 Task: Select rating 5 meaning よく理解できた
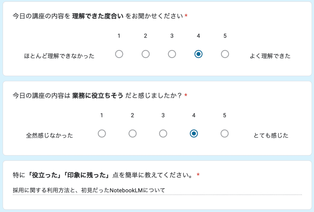(225, 54)
